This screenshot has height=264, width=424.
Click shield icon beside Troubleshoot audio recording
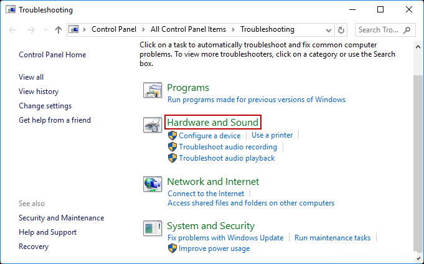point(172,146)
